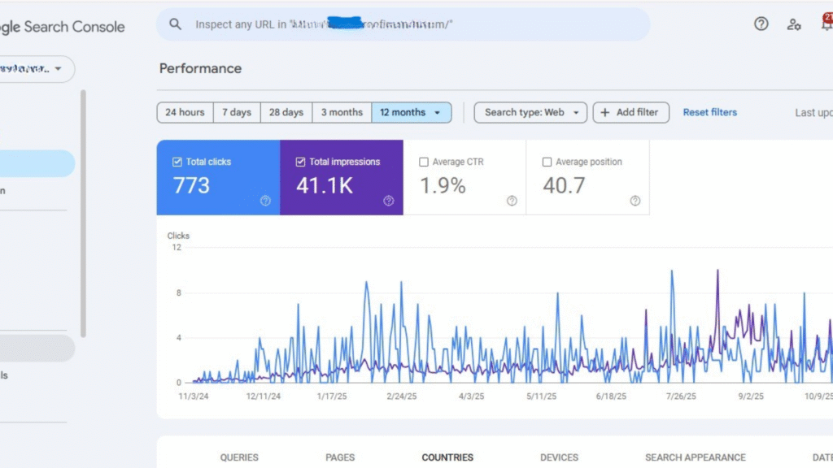Enable the Average position checkbox
Image resolution: width=833 pixels, height=468 pixels.
point(547,162)
